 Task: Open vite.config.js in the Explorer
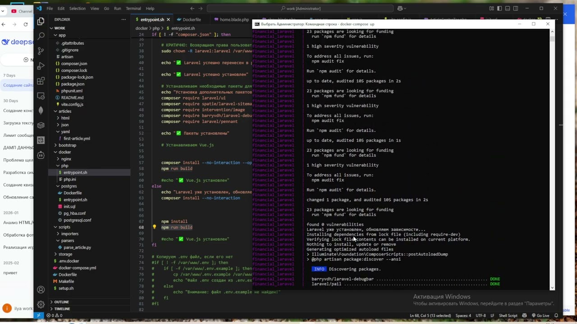(72, 104)
